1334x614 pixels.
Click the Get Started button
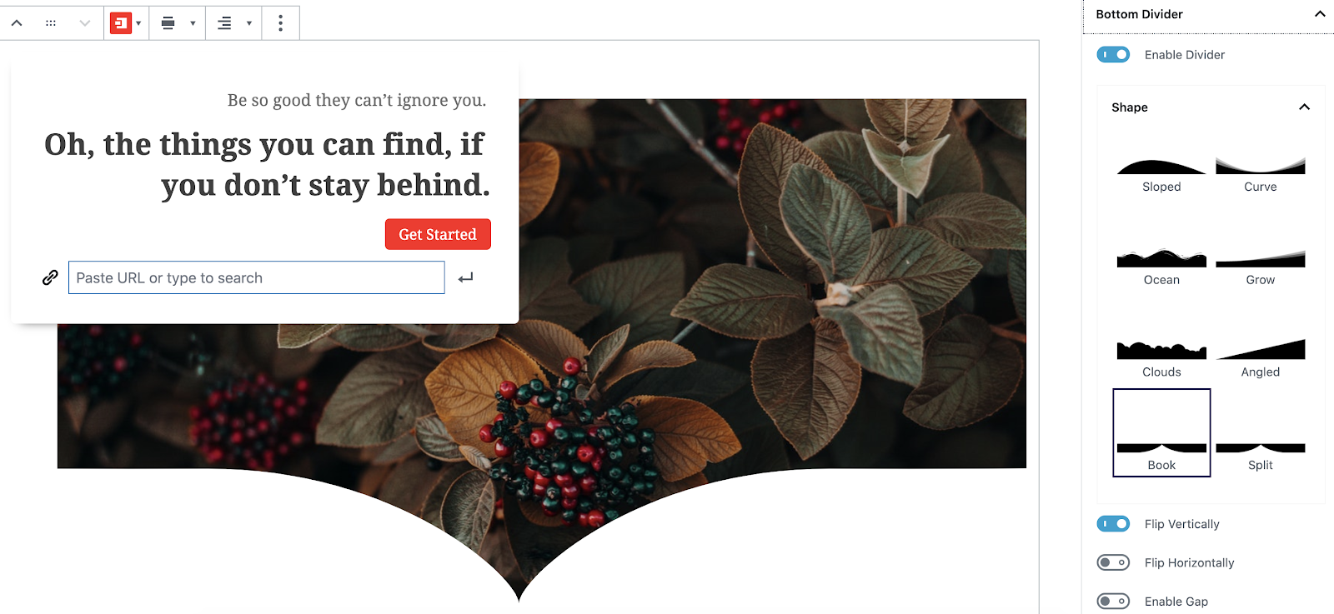(x=438, y=234)
